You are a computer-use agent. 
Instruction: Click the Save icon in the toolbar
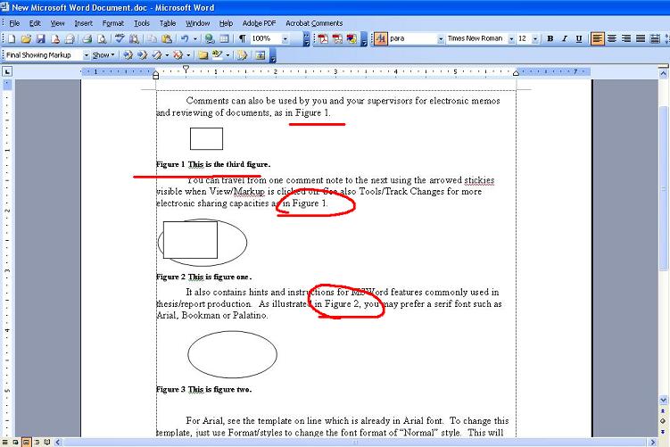[x=40, y=39]
